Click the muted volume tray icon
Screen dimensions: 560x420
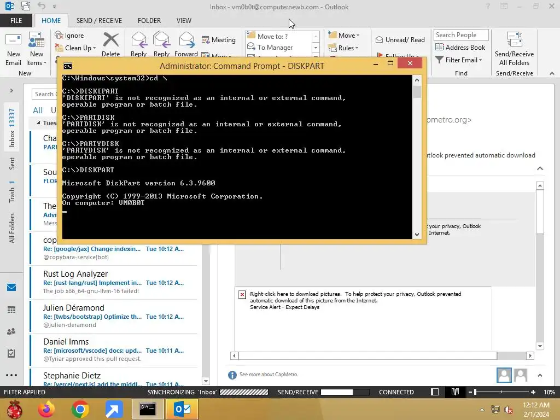(508, 410)
